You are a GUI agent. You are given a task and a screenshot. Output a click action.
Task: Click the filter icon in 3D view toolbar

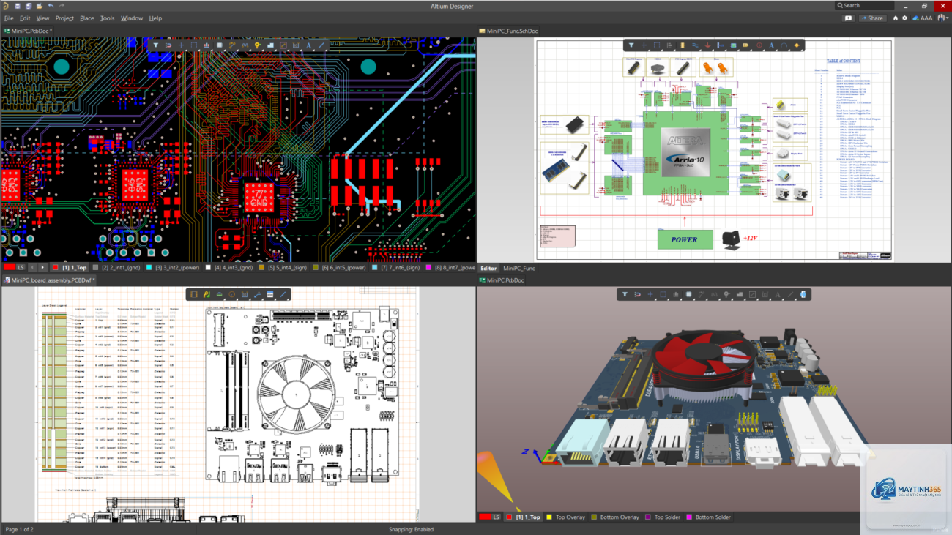625,294
